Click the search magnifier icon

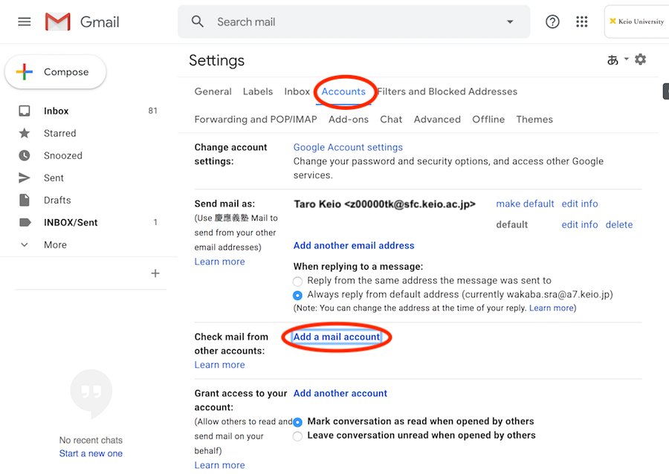click(198, 22)
